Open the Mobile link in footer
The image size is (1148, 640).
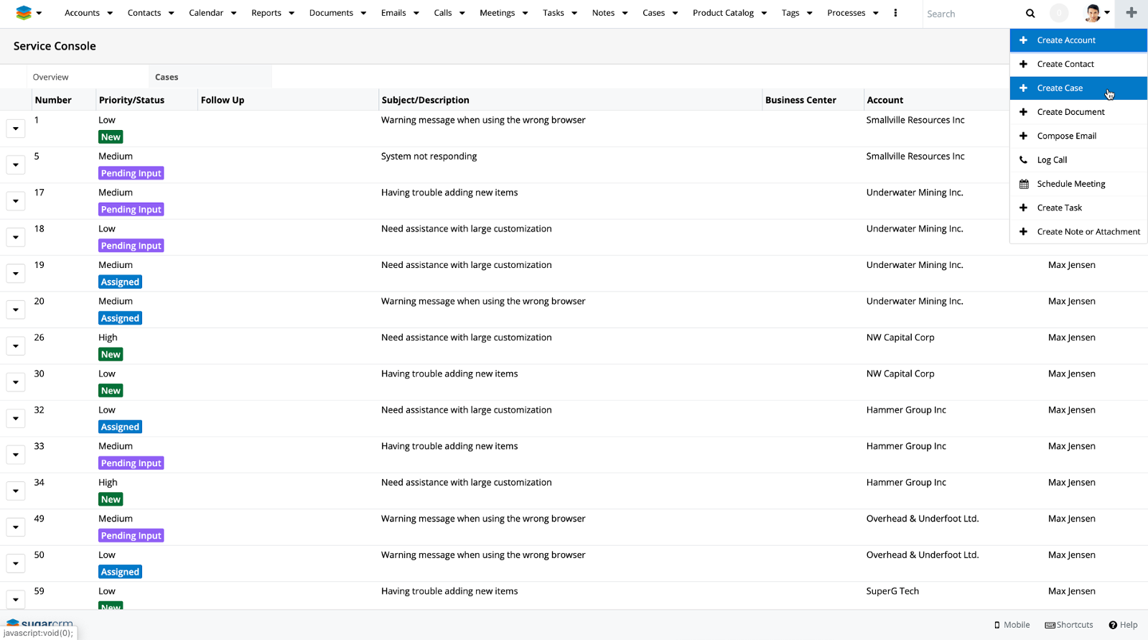1012,625
